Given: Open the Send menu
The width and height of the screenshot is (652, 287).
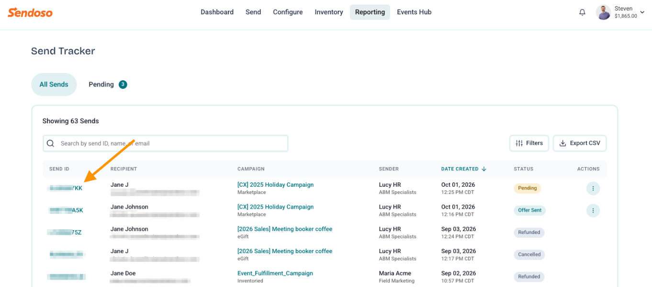Looking at the screenshot, I should [x=253, y=12].
